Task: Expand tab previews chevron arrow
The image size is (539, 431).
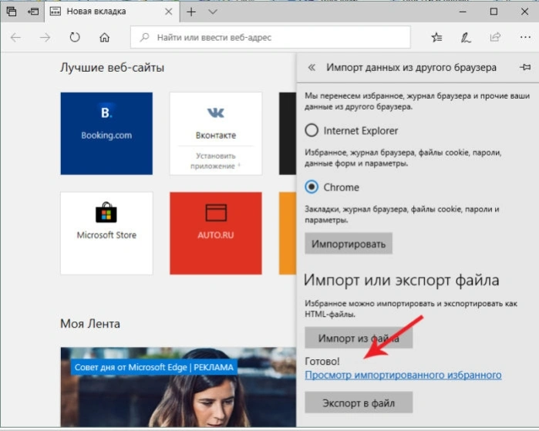Action: click(x=213, y=12)
